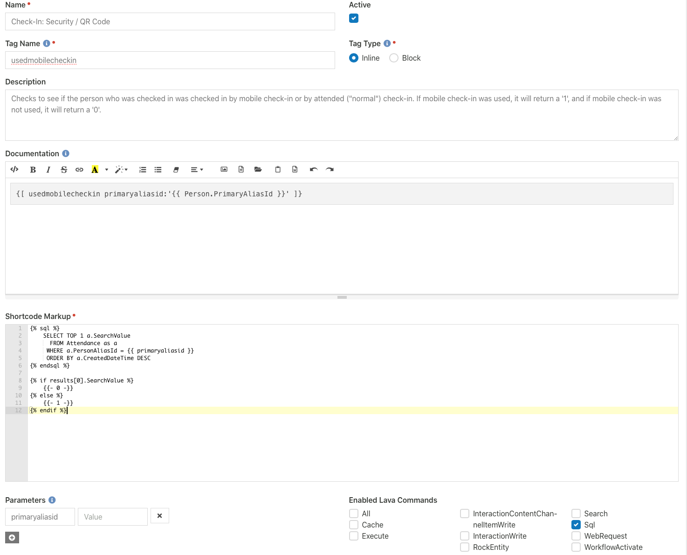Show Parameters help info icon

pyautogui.click(x=52, y=500)
